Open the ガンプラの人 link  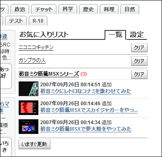point(32,61)
